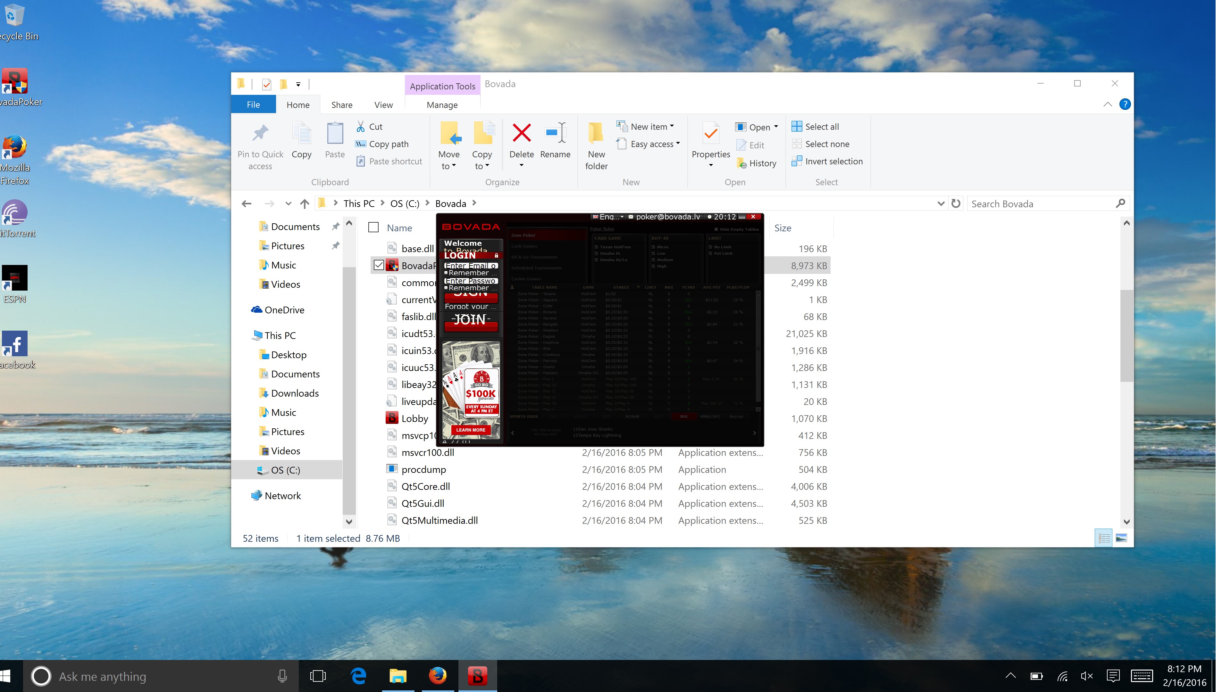Screen dimensions: 1231x692
Task: Open Action Center notification icon
Action: coord(1113,676)
